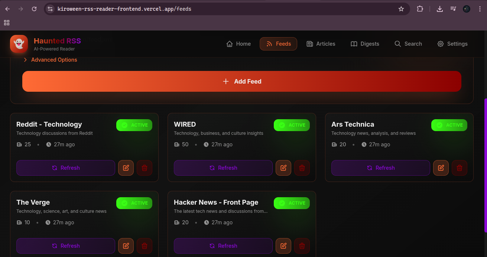Delete The Verge feed
The height and width of the screenshot is (257, 487).
[145, 246]
